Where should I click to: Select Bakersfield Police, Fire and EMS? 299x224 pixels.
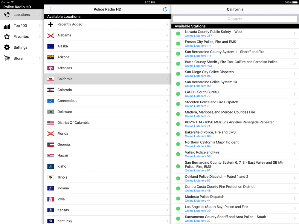coord(235,134)
